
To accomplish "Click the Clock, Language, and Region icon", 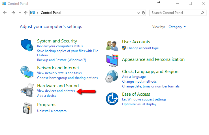I will 112,76.
